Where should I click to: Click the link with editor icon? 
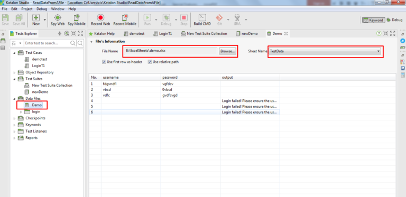click(67, 33)
